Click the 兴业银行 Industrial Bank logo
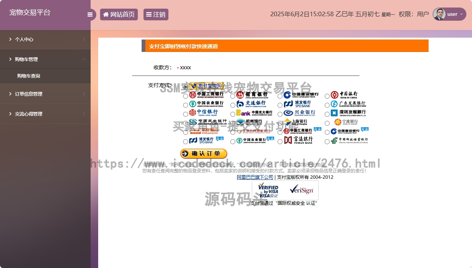The height and width of the screenshot is (268, 472). (299, 113)
